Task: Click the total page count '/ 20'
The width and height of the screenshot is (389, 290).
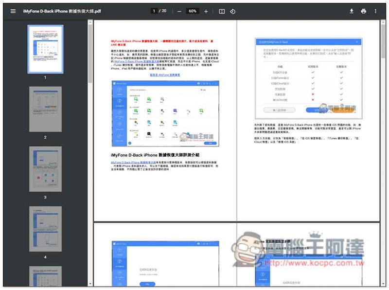Action: (x=163, y=11)
